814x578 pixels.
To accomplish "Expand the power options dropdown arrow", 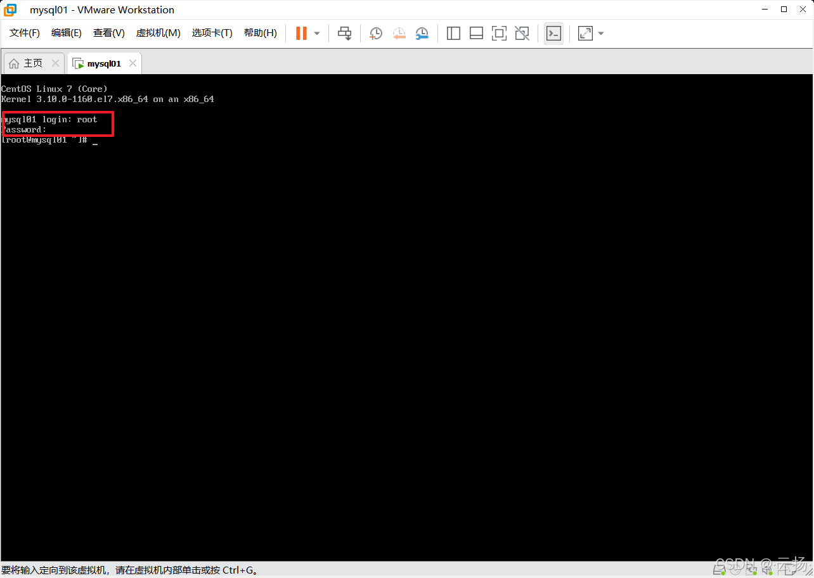I will tap(317, 33).
